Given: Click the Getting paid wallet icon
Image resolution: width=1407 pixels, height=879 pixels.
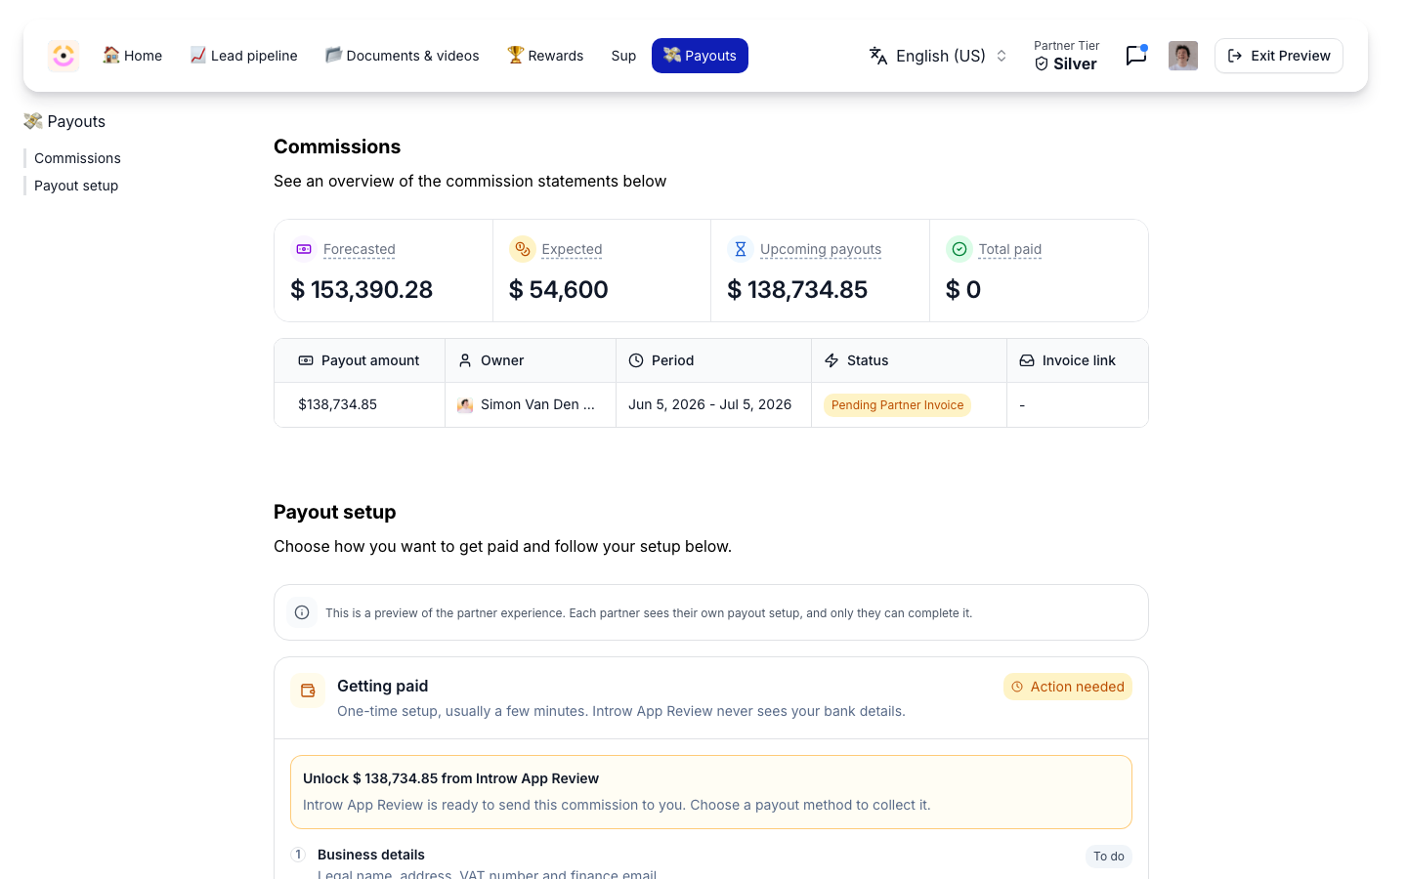Looking at the screenshot, I should (x=308, y=691).
